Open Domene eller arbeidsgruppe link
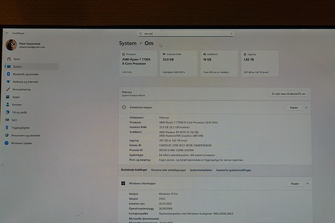Screen dimensions: 335x223 click(x=168, y=170)
